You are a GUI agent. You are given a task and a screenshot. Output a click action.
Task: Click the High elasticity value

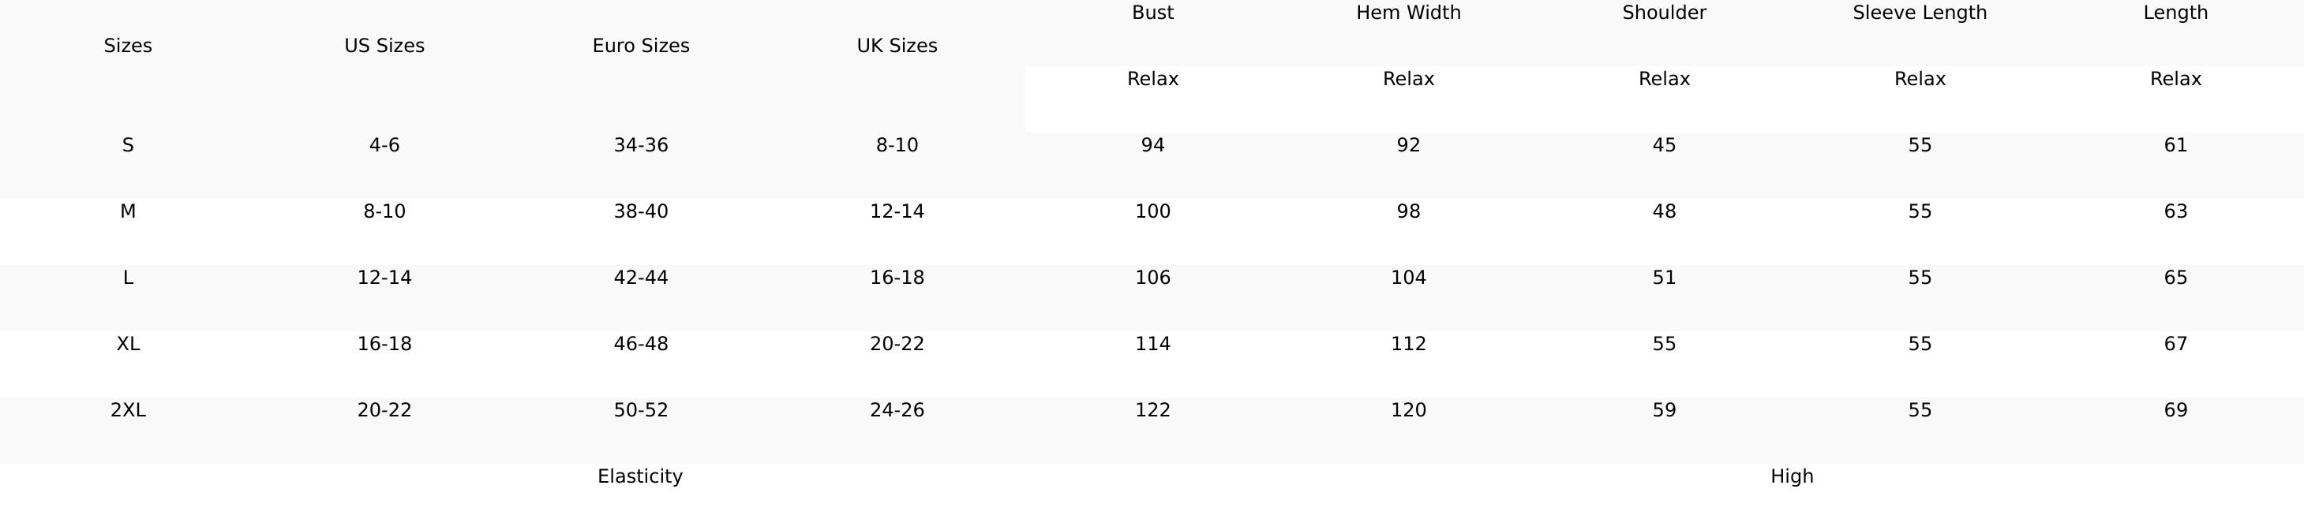click(1792, 476)
